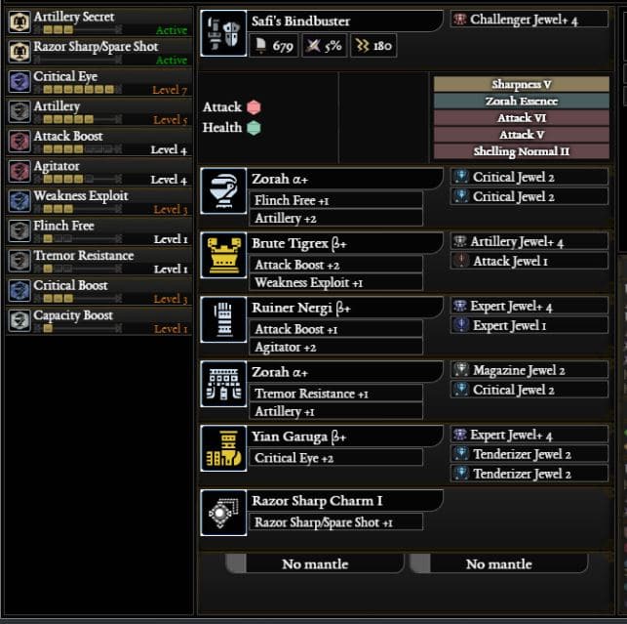
Task: Open the Challenger Jewel+ 4 decoration slot
Action: [x=529, y=20]
